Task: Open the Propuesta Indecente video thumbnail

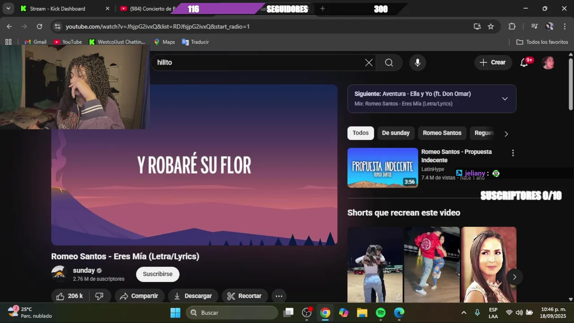Action: pyautogui.click(x=383, y=168)
